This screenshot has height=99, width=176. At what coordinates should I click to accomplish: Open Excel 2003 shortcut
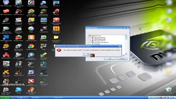point(44,38)
